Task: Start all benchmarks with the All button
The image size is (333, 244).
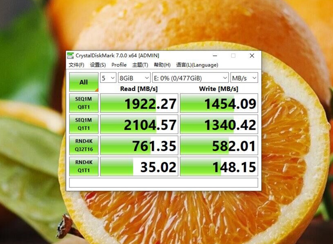Action: click(x=84, y=82)
